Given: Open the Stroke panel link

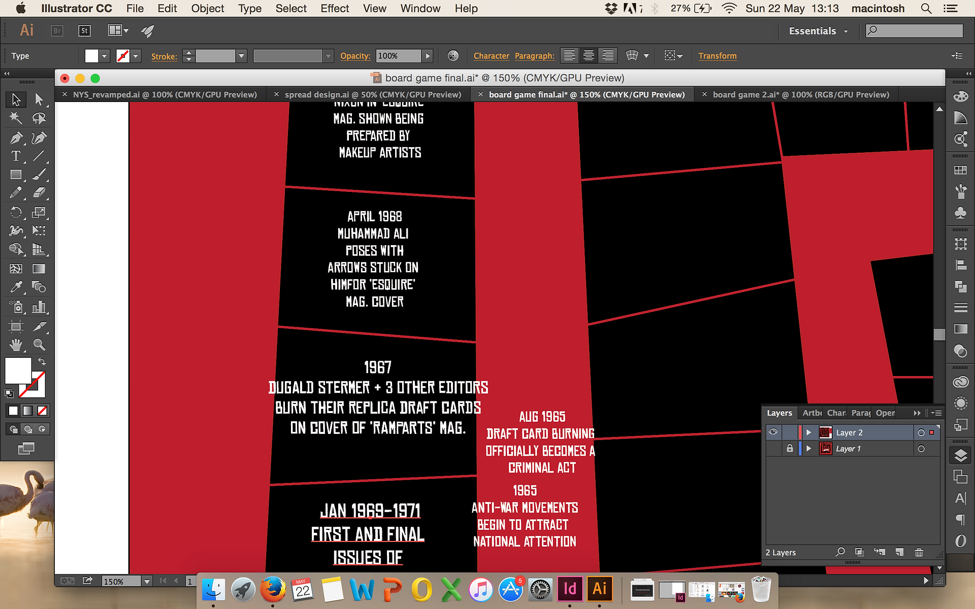Looking at the screenshot, I should click(164, 56).
